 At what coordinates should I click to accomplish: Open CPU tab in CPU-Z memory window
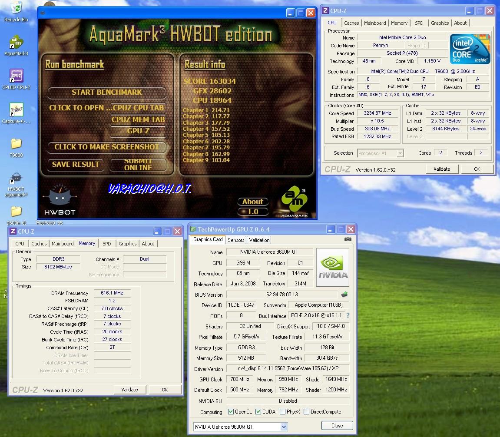(x=20, y=243)
